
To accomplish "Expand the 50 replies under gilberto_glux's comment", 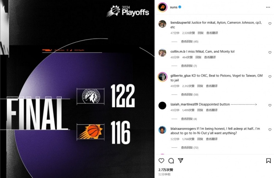I will (190, 95).
